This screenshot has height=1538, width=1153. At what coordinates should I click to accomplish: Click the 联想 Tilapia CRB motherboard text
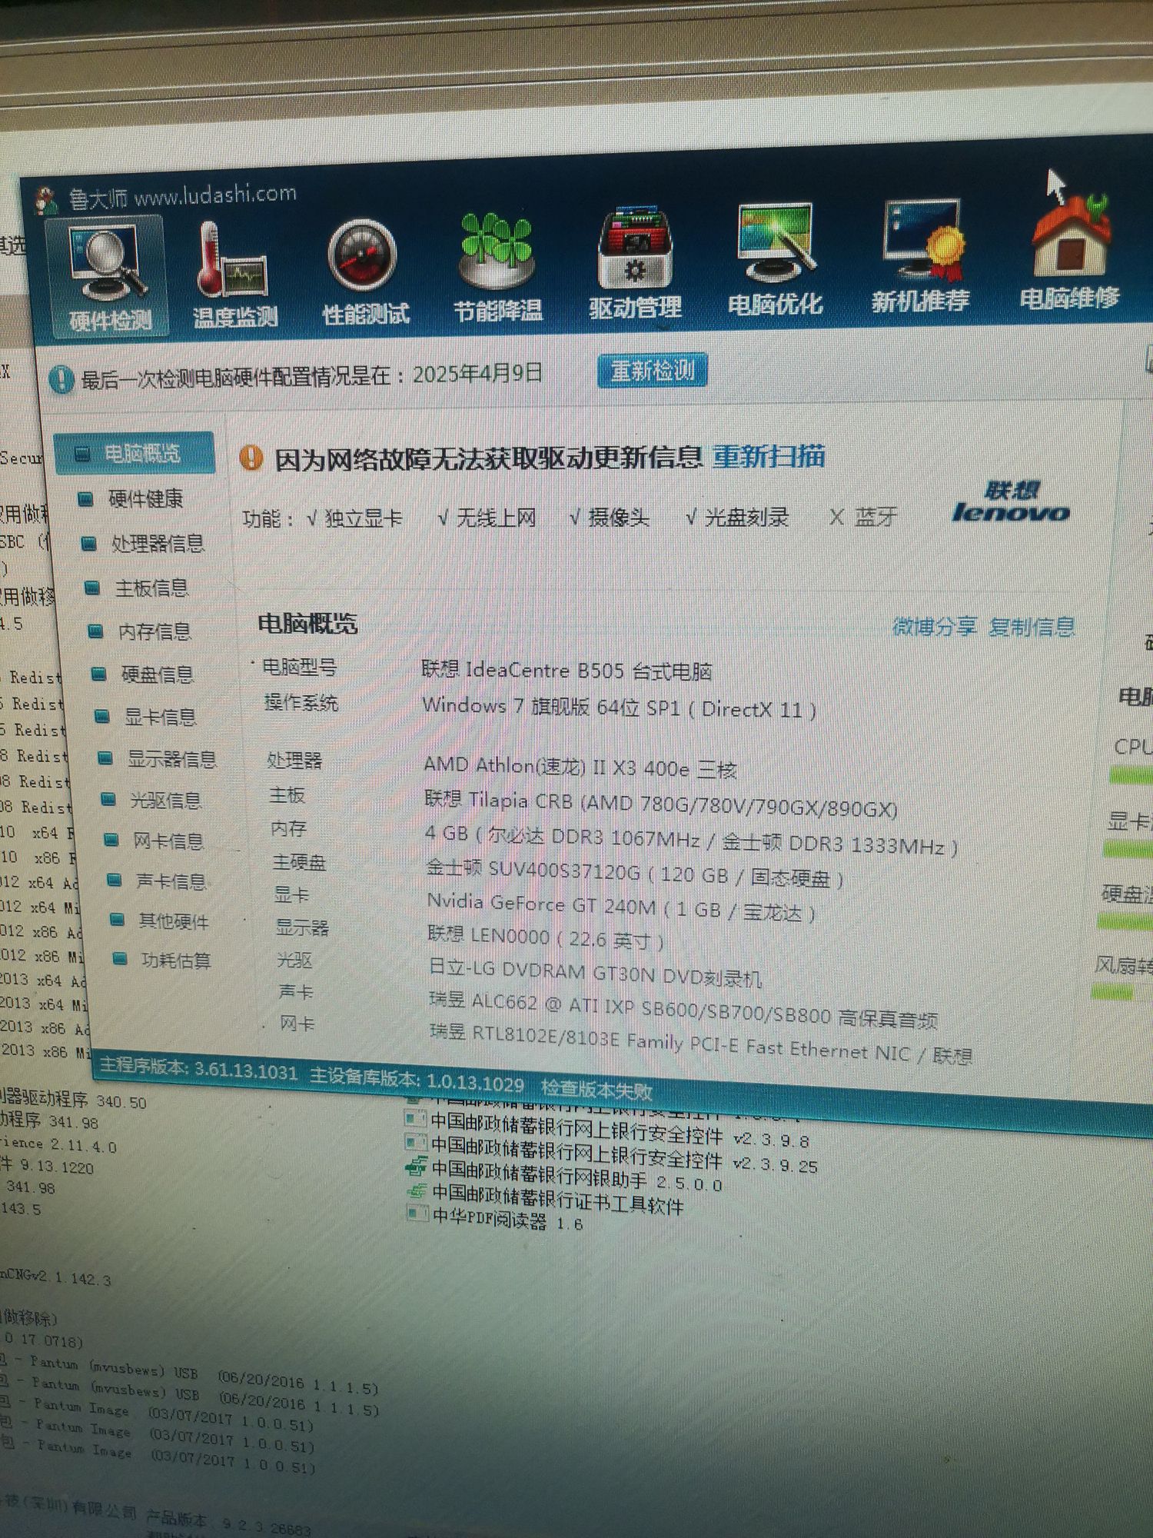pyautogui.click(x=661, y=804)
